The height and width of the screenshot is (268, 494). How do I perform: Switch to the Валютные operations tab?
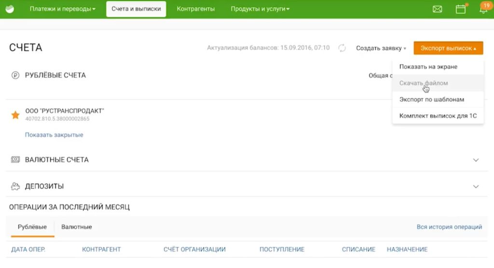pyautogui.click(x=76, y=227)
